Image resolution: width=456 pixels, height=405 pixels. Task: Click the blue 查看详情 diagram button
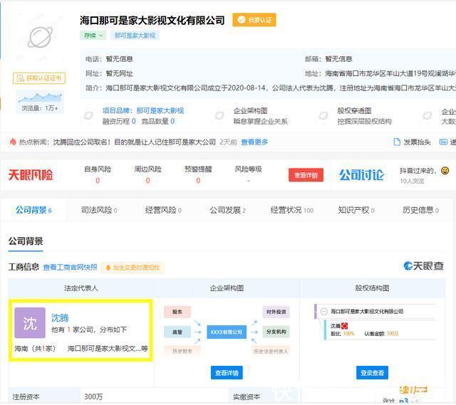[227, 373]
